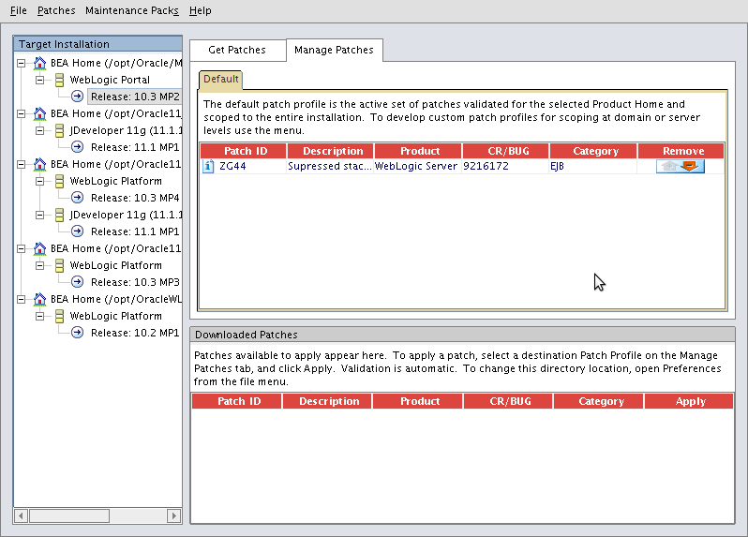
Task: Click the house icon of BEA Home (/opt/OracleWL
Action: [x=40, y=299]
